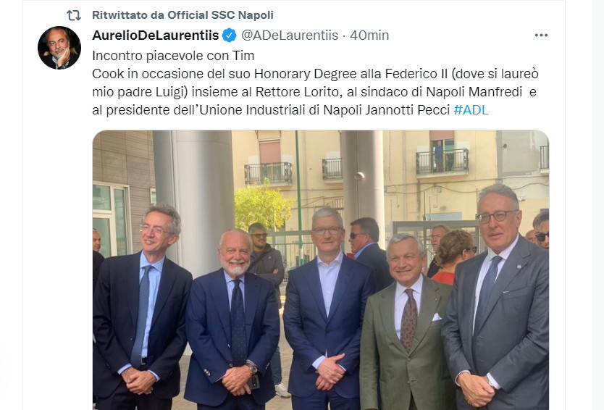The width and height of the screenshot is (604, 410).
Task: Follow the #ADL hashtag
Action: 471,110
